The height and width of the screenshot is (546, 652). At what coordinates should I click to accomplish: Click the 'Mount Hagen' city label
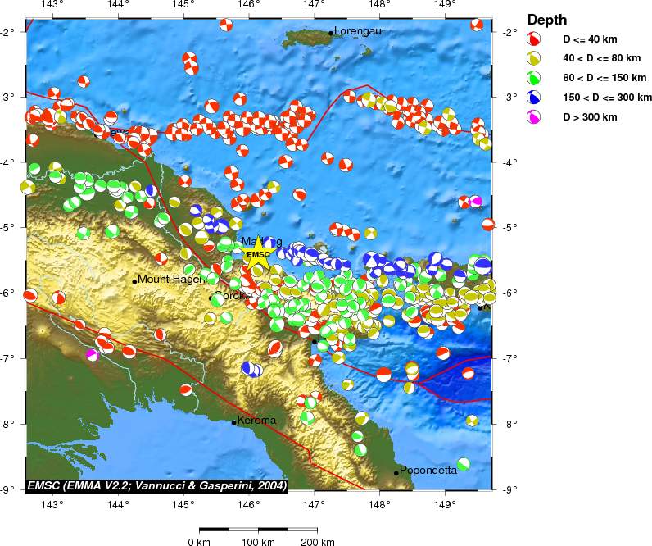pyautogui.click(x=172, y=280)
